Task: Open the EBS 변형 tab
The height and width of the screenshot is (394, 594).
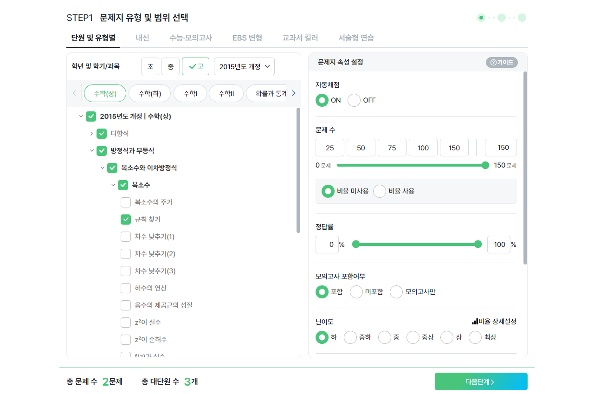Action: point(247,38)
